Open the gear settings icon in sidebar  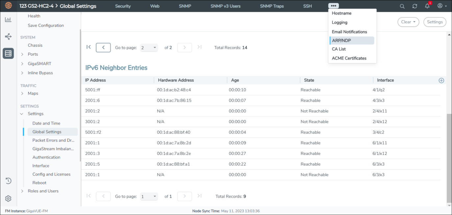click(x=8, y=199)
